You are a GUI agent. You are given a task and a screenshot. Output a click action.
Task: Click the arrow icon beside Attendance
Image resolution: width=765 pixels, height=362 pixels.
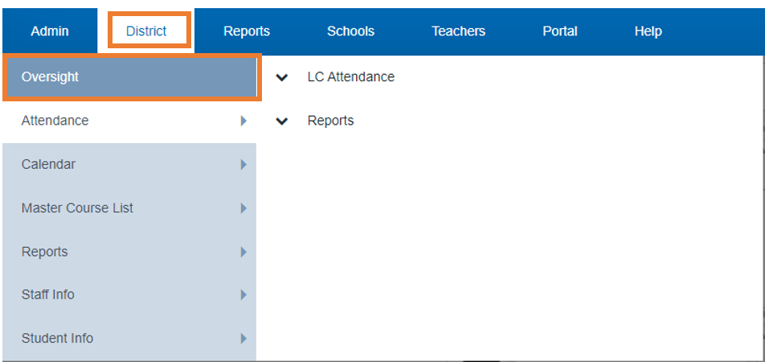pos(243,121)
